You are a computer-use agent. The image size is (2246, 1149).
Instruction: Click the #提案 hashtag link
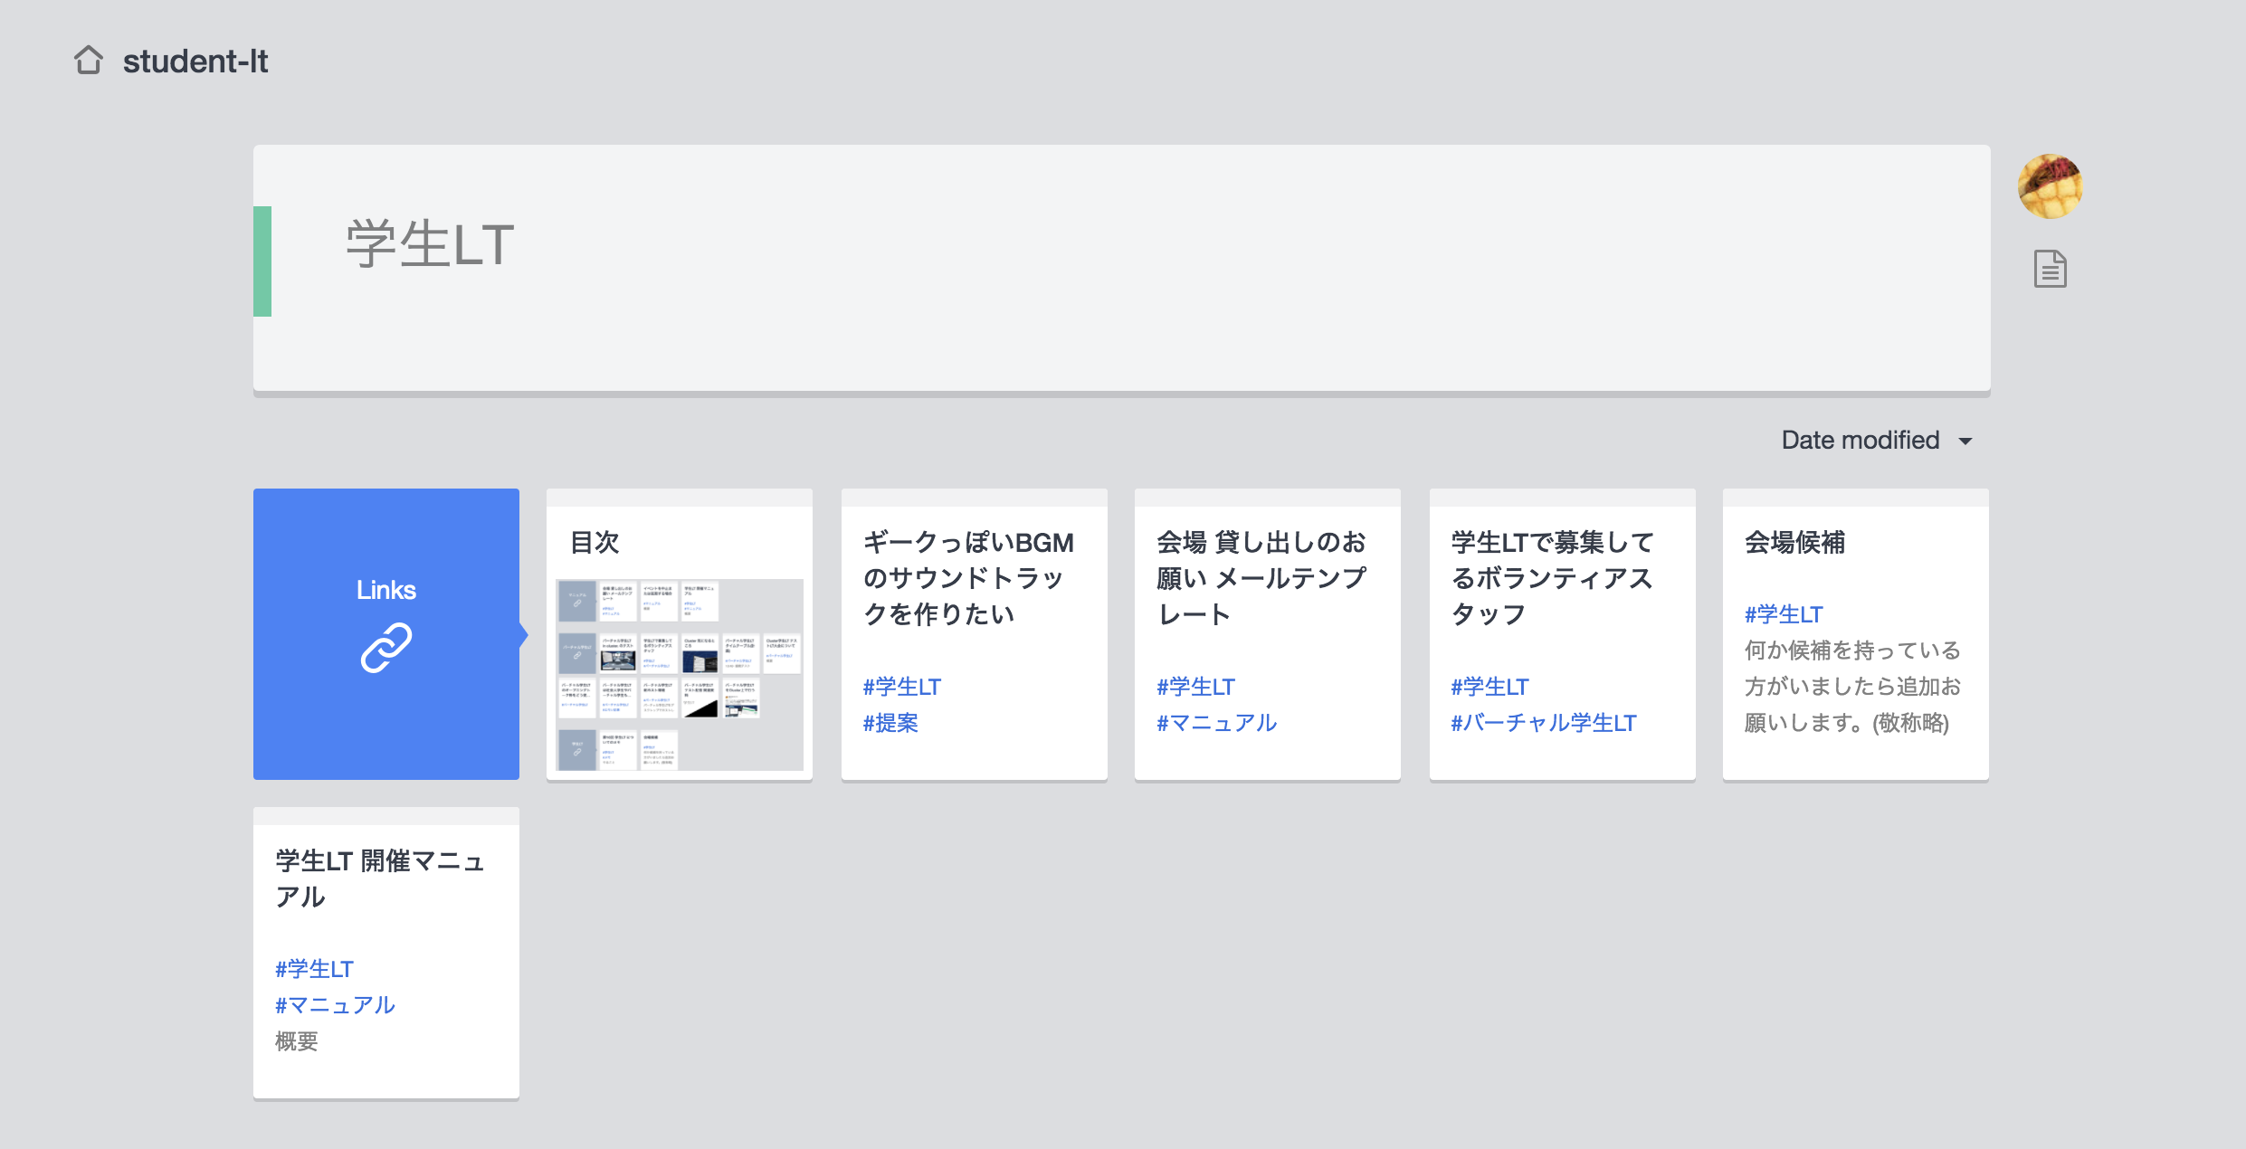(x=890, y=723)
